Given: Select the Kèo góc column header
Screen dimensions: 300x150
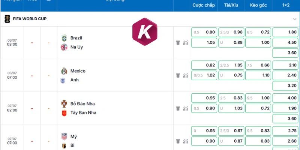Looking at the screenshot, I should [258, 5].
